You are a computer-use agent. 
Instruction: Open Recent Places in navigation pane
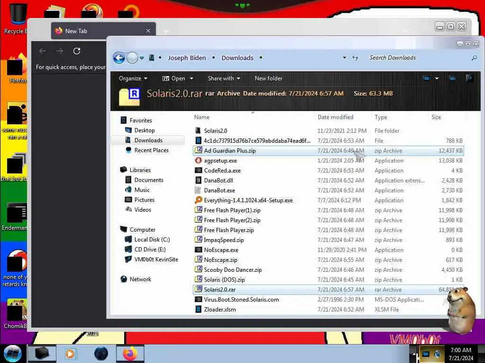[x=151, y=150]
